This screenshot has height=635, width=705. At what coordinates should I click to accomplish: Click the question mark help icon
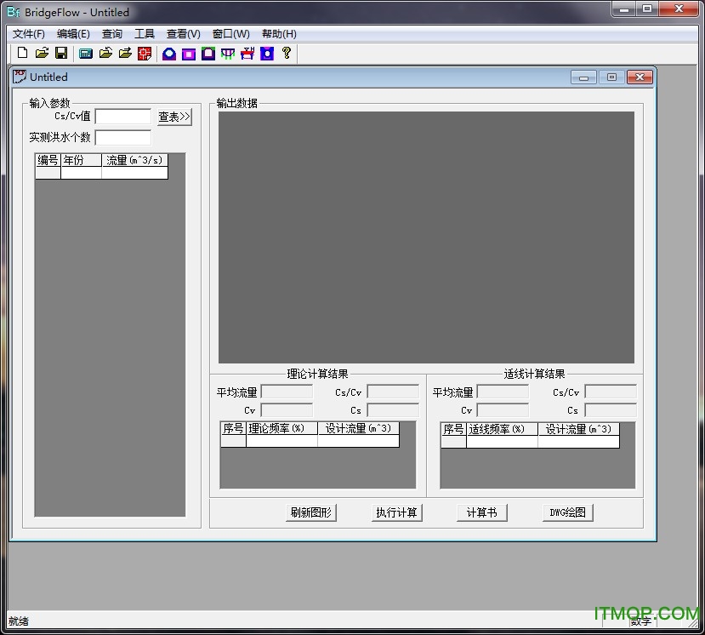coord(287,54)
